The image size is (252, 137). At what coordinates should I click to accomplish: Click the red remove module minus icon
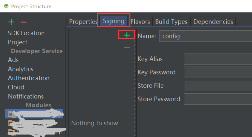coord(23,22)
